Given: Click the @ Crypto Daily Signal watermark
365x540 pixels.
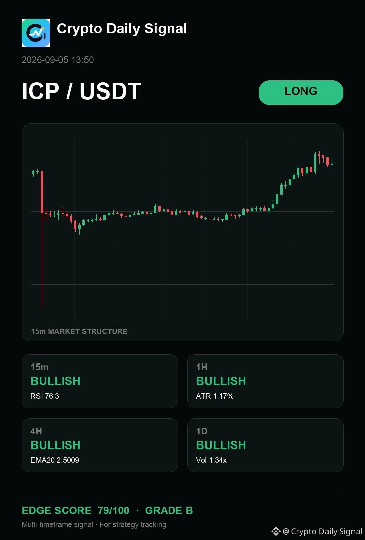Looking at the screenshot, I should tap(322, 531).
